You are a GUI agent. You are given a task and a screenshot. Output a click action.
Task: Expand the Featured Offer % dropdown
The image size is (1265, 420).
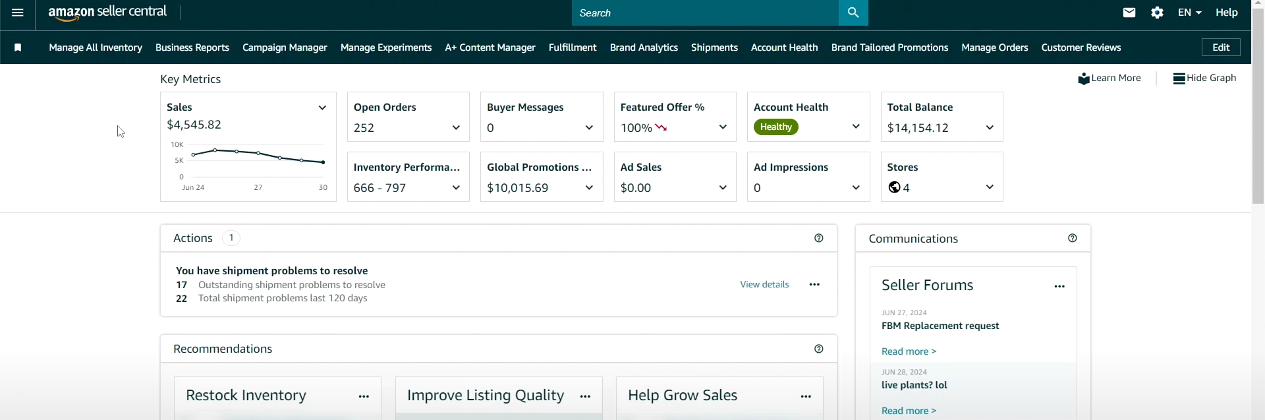[723, 127]
